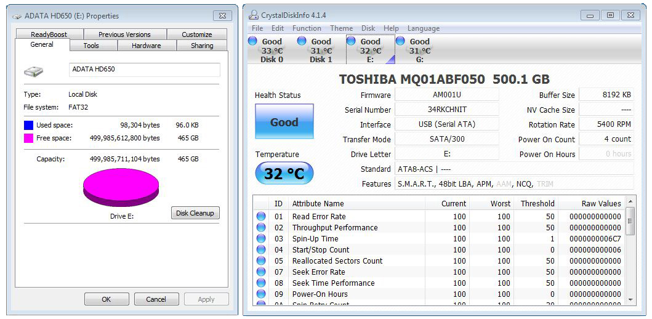This screenshot has width=652, height=319.
Task: Click the Power On Count field
Action: point(606,139)
